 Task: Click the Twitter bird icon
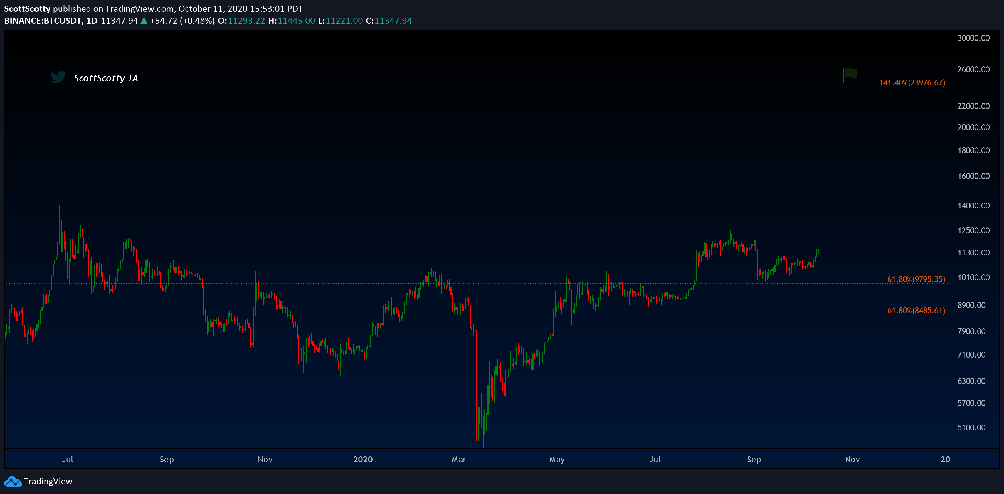click(58, 77)
